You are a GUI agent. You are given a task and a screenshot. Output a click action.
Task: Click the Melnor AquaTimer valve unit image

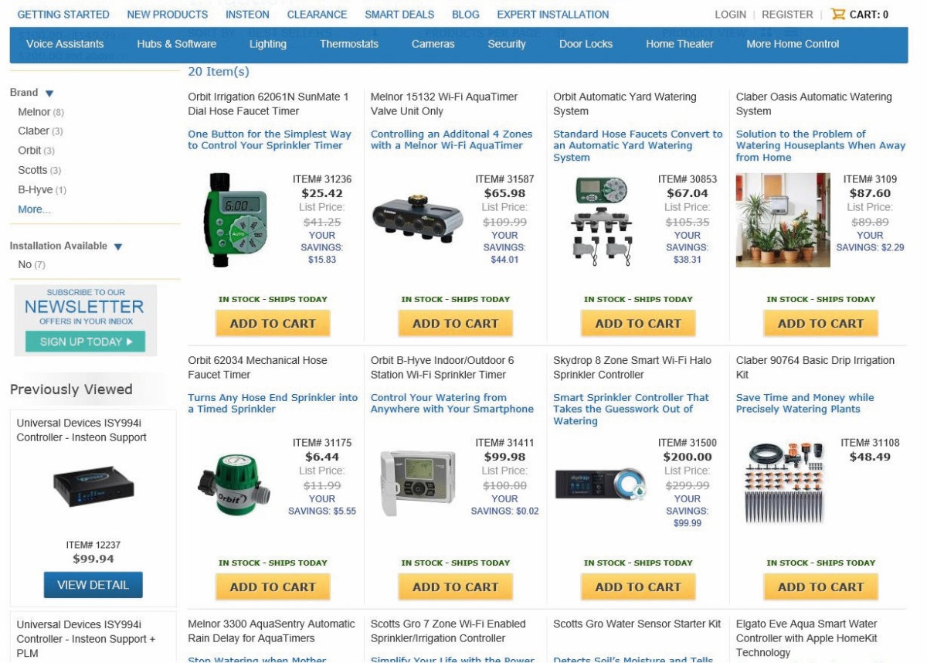417,219
